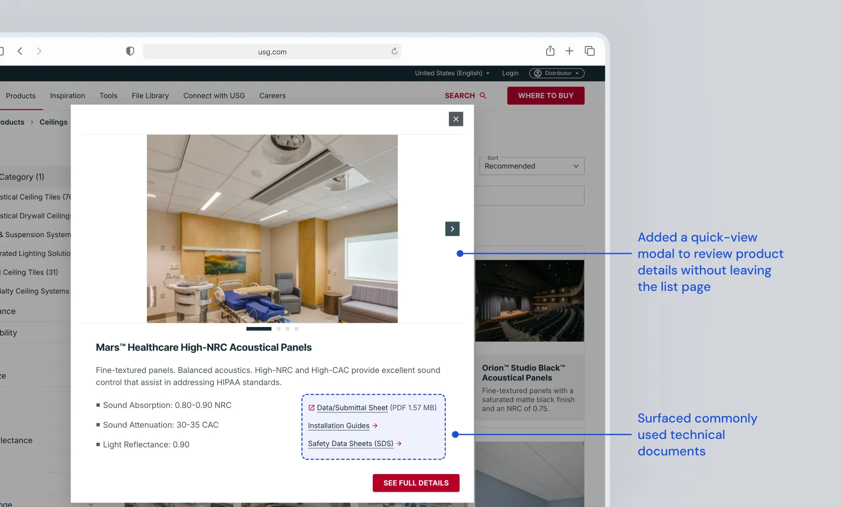This screenshot has height=507, width=841.
Task: Open the Inspiration menu
Action: [68, 96]
